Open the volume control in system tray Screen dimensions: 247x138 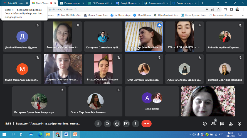(194, 134)
